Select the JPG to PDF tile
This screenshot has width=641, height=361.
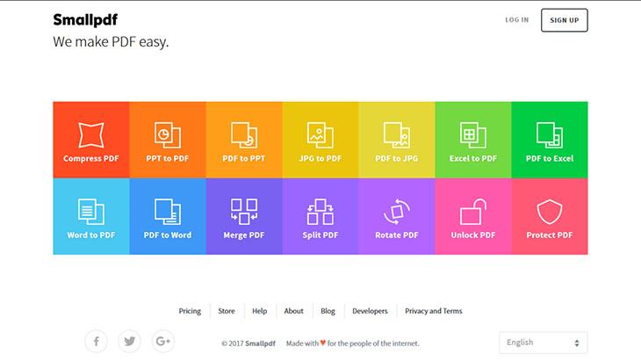pyautogui.click(x=320, y=140)
